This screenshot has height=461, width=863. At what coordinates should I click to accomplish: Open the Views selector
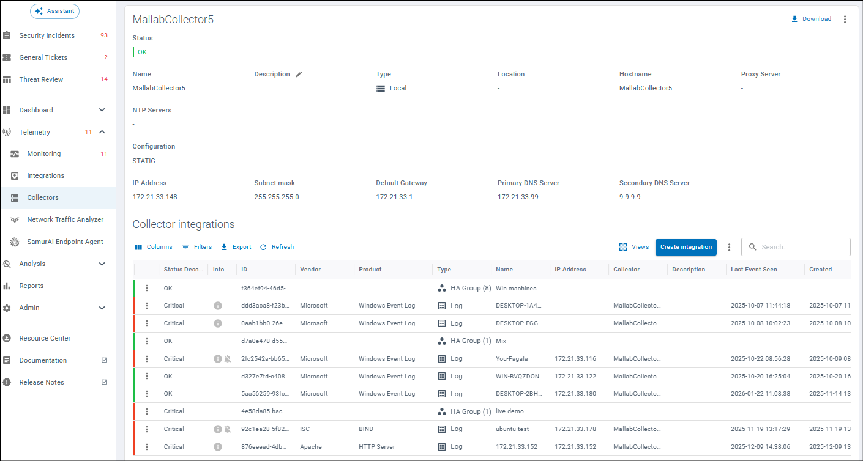[x=633, y=247]
